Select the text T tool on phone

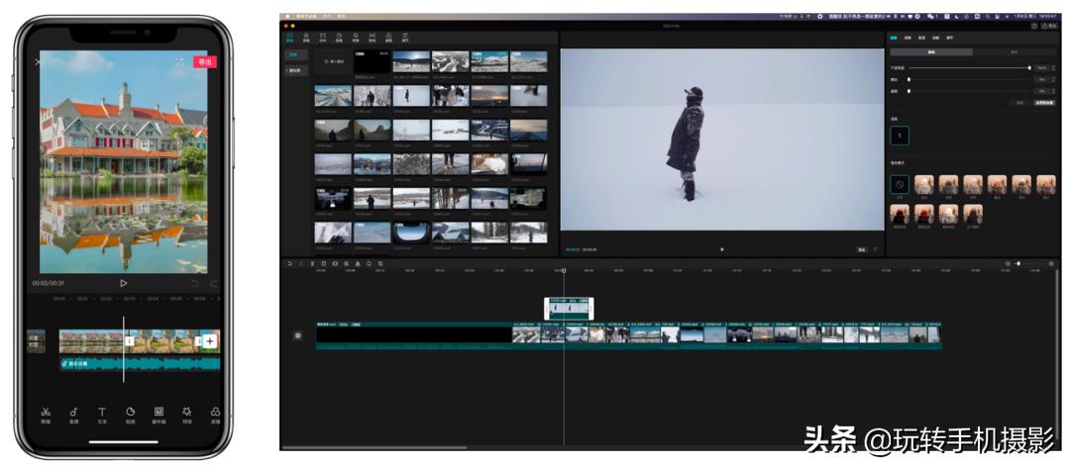point(101,413)
